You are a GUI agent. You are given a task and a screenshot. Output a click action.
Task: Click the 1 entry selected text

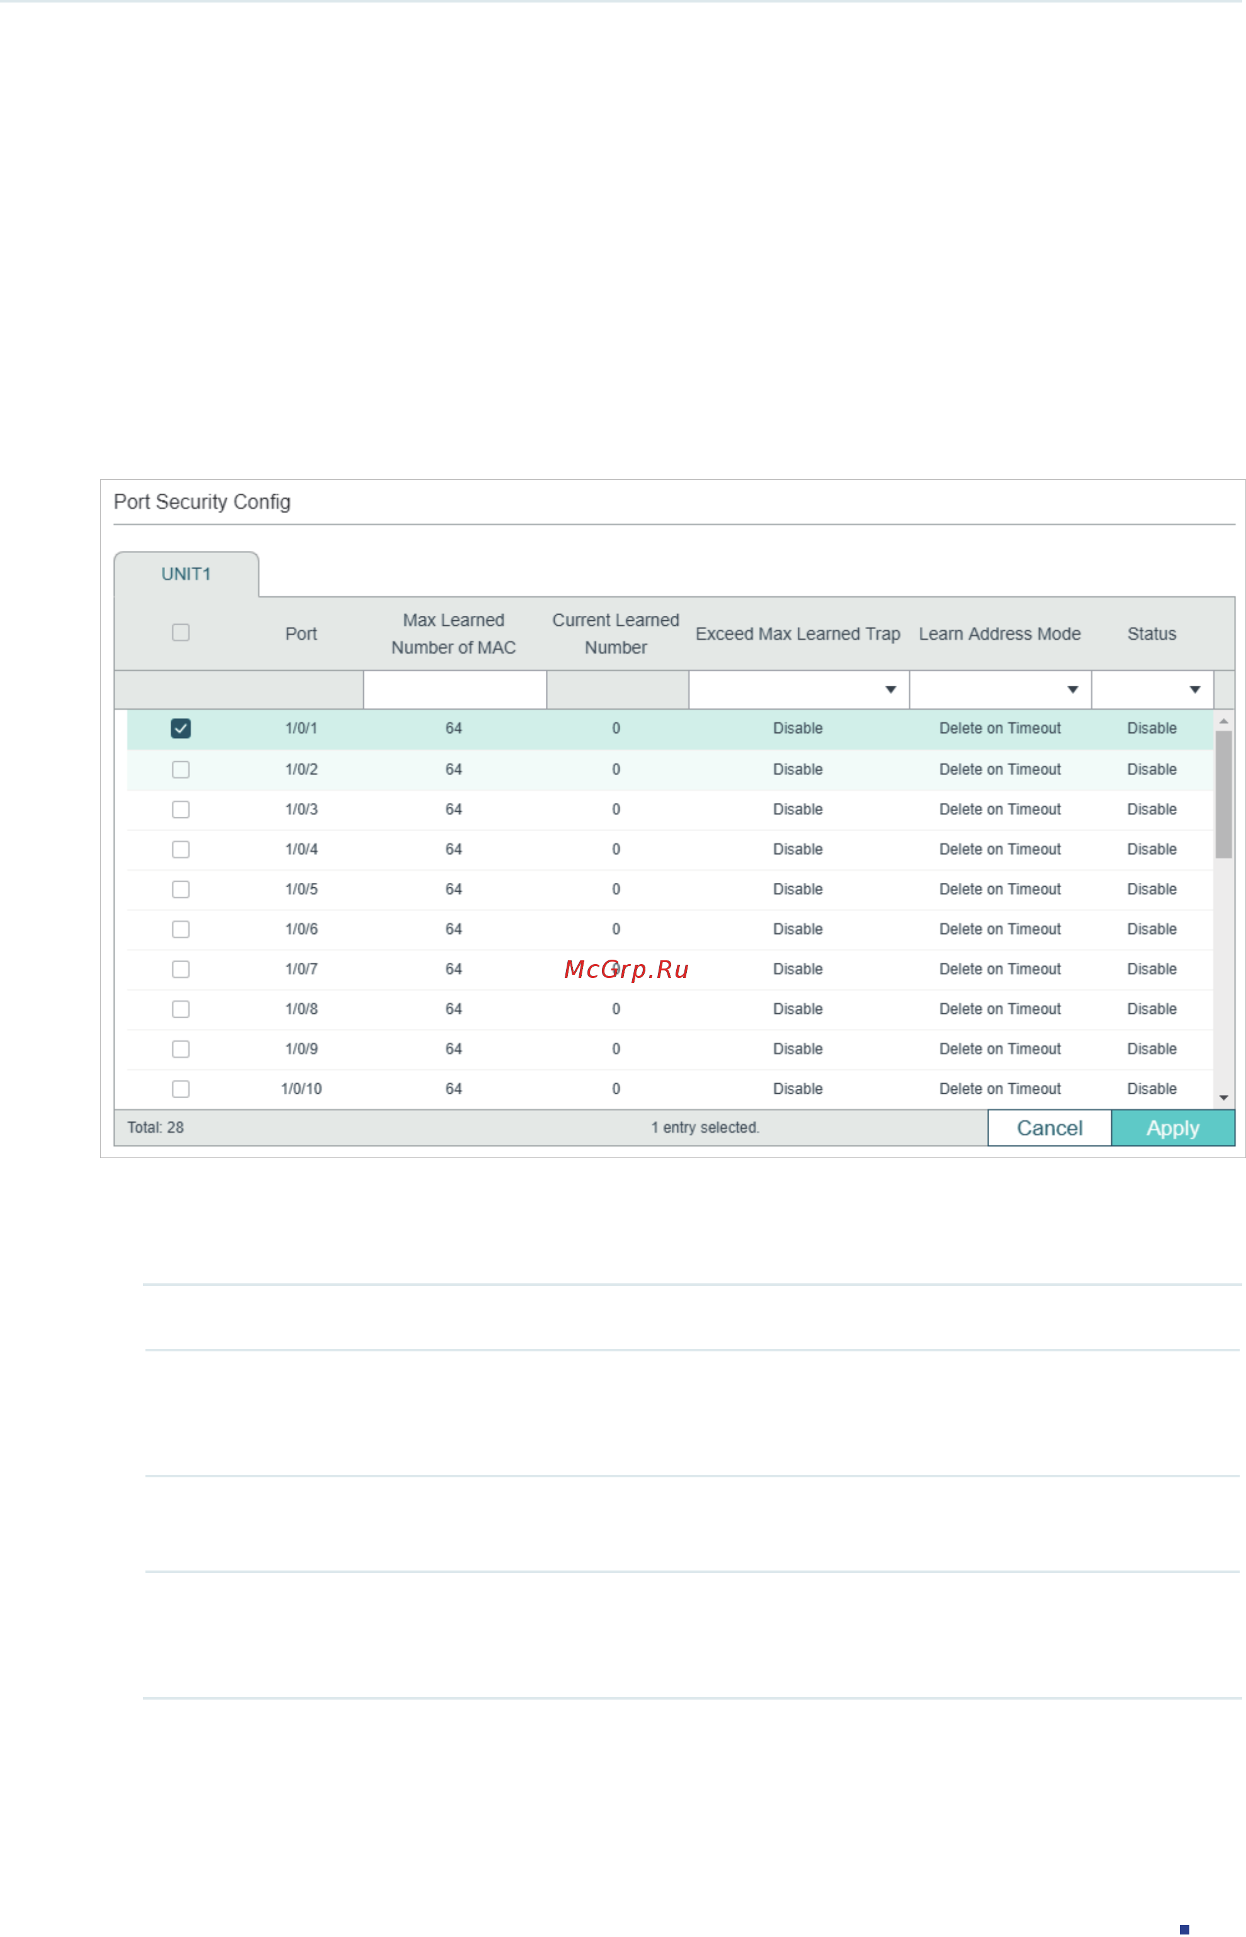coord(706,1128)
